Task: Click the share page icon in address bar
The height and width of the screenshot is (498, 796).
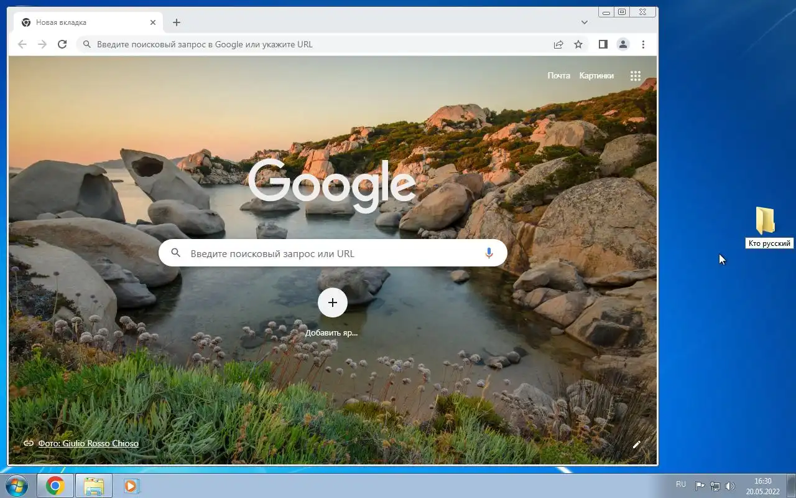Action: [x=558, y=44]
